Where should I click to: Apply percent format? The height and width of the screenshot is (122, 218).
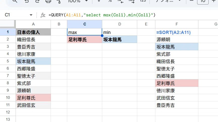[110, 1]
